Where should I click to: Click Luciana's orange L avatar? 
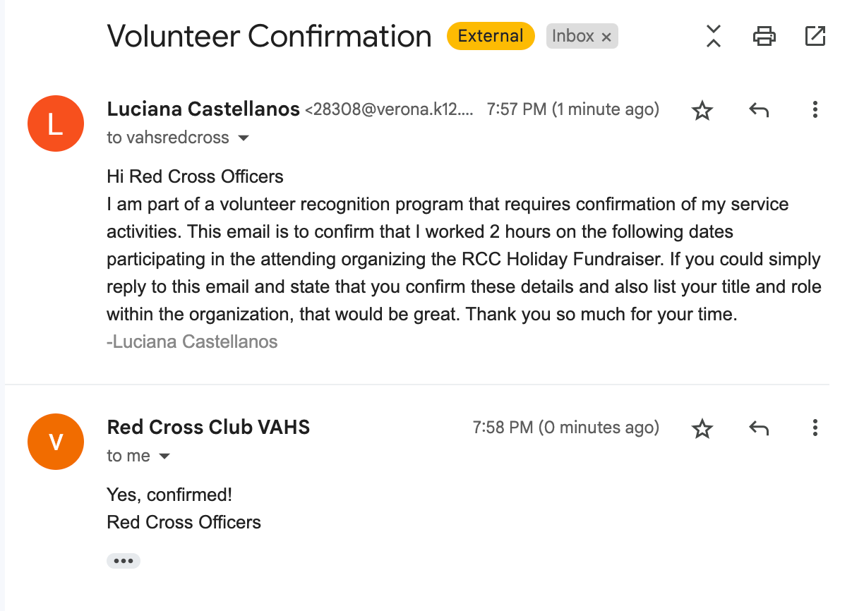(x=55, y=123)
